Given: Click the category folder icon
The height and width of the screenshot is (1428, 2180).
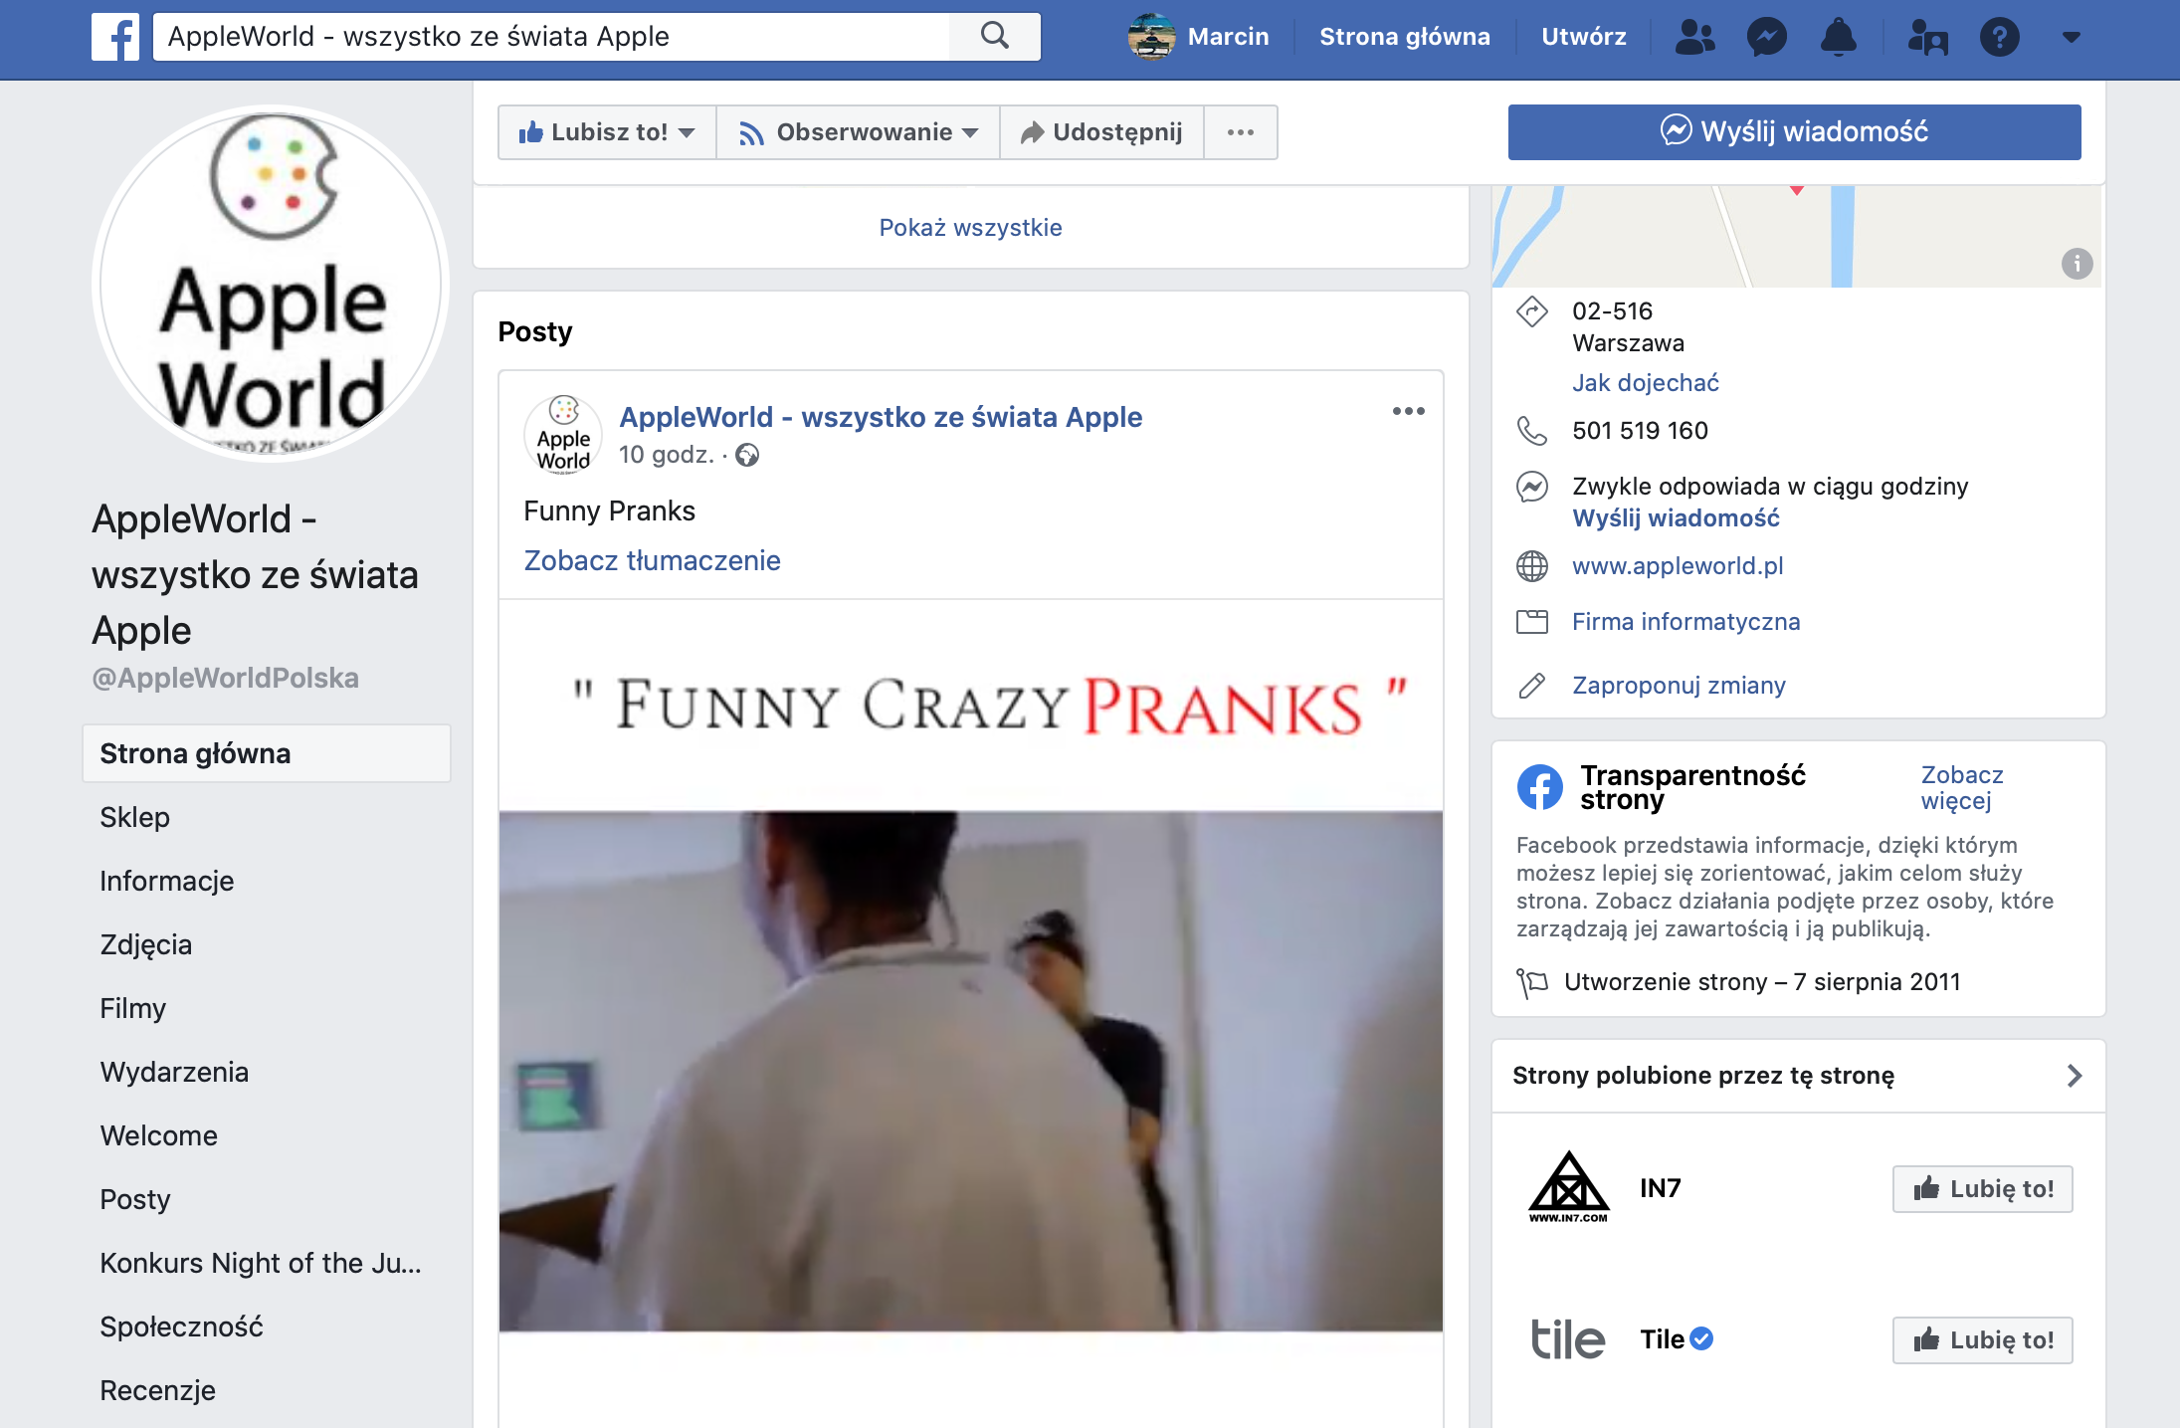Looking at the screenshot, I should point(1532,622).
